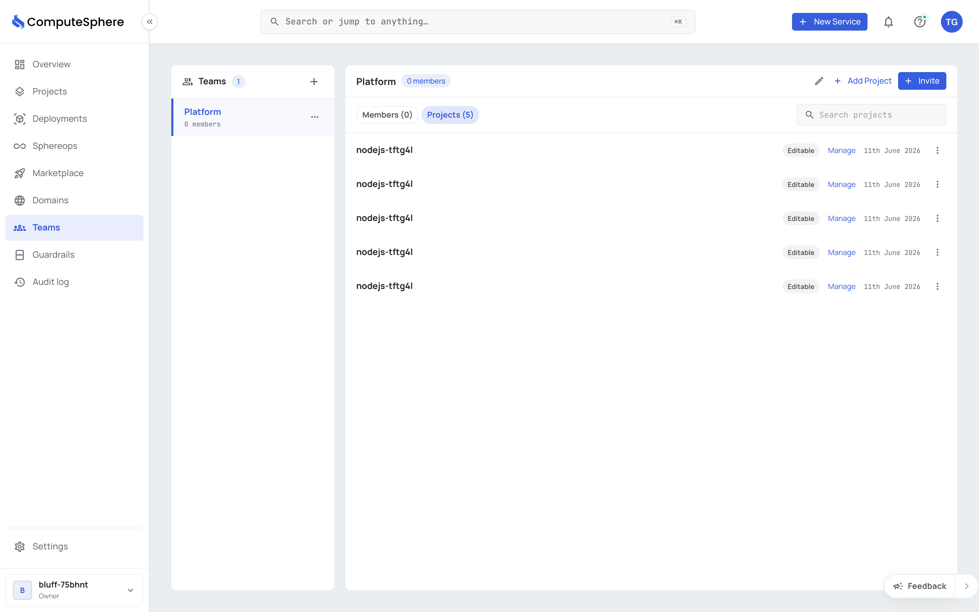Click the Marketplace rocket icon in the sidebar
The height and width of the screenshot is (612, 979).
[x=20, y=173]
